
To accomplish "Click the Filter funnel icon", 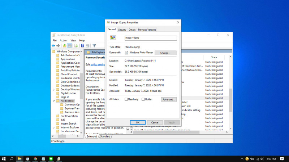I will click(94, 46).
